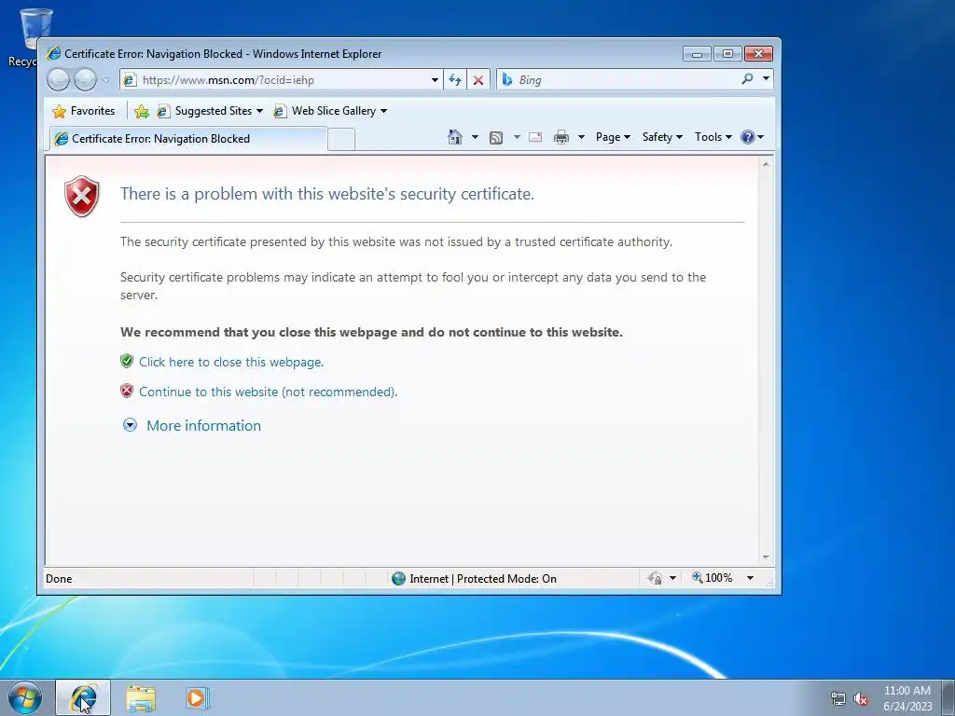
Task: Refresh the page with the refresh icon
Action: coord(455,80)
